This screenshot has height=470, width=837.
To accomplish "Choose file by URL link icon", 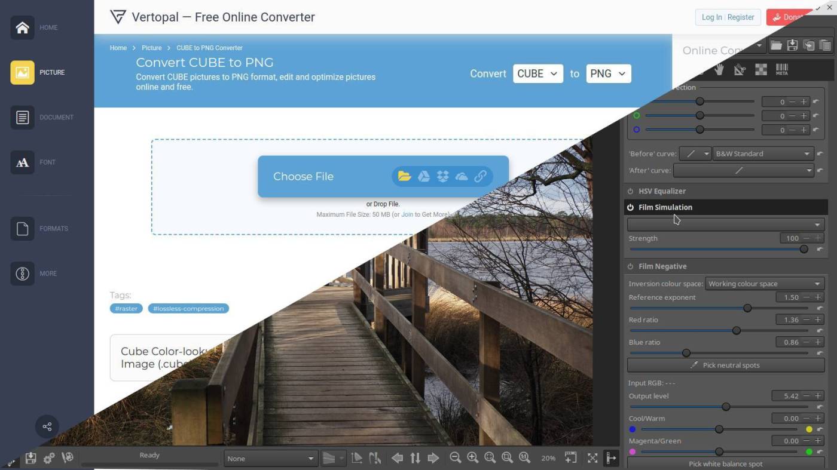I will coord(480,176).
